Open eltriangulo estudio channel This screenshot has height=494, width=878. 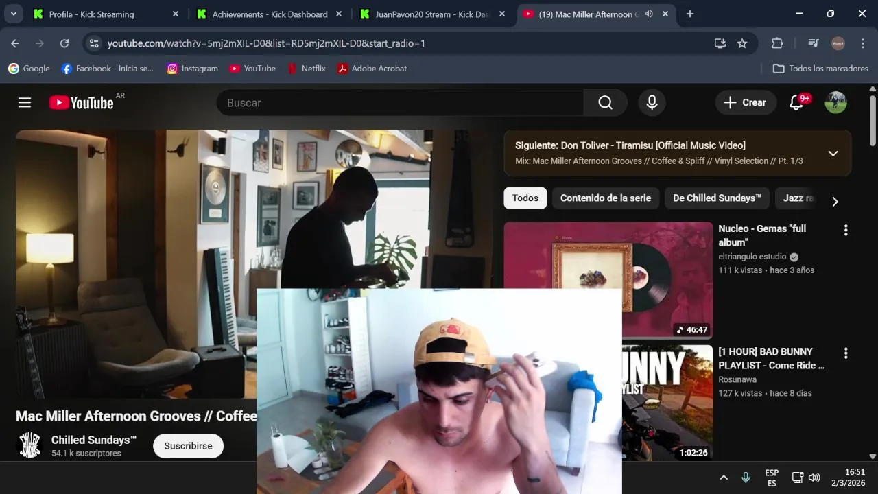tap(752, 257)
